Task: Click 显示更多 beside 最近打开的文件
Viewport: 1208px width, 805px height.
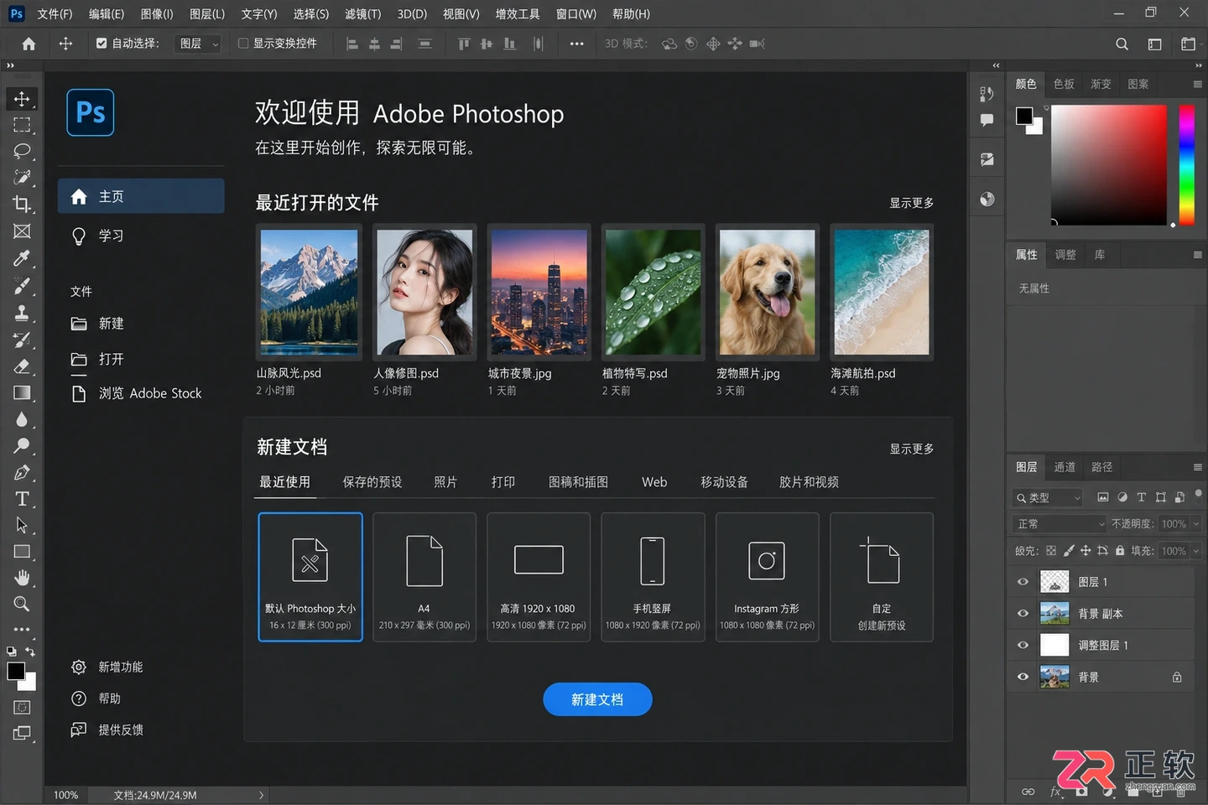Action: (911, 203)
